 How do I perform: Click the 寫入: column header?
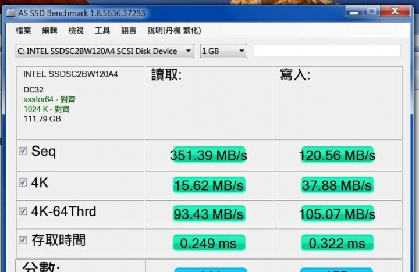tap(295, 75)
